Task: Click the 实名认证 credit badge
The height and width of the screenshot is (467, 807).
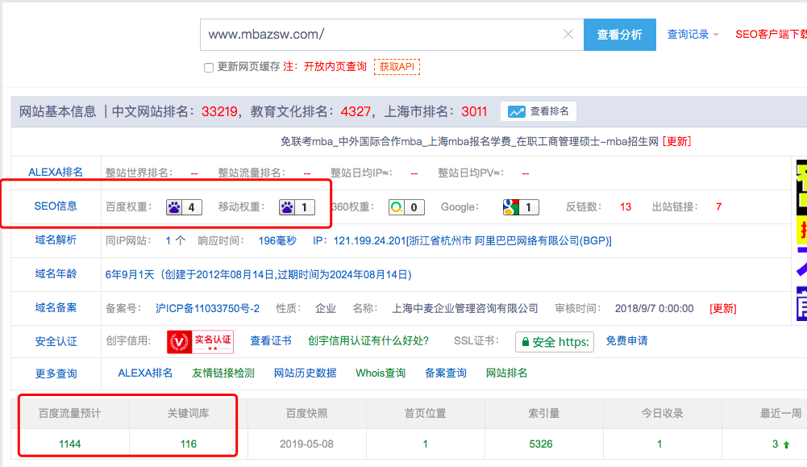Action: [x=200, y=341]
